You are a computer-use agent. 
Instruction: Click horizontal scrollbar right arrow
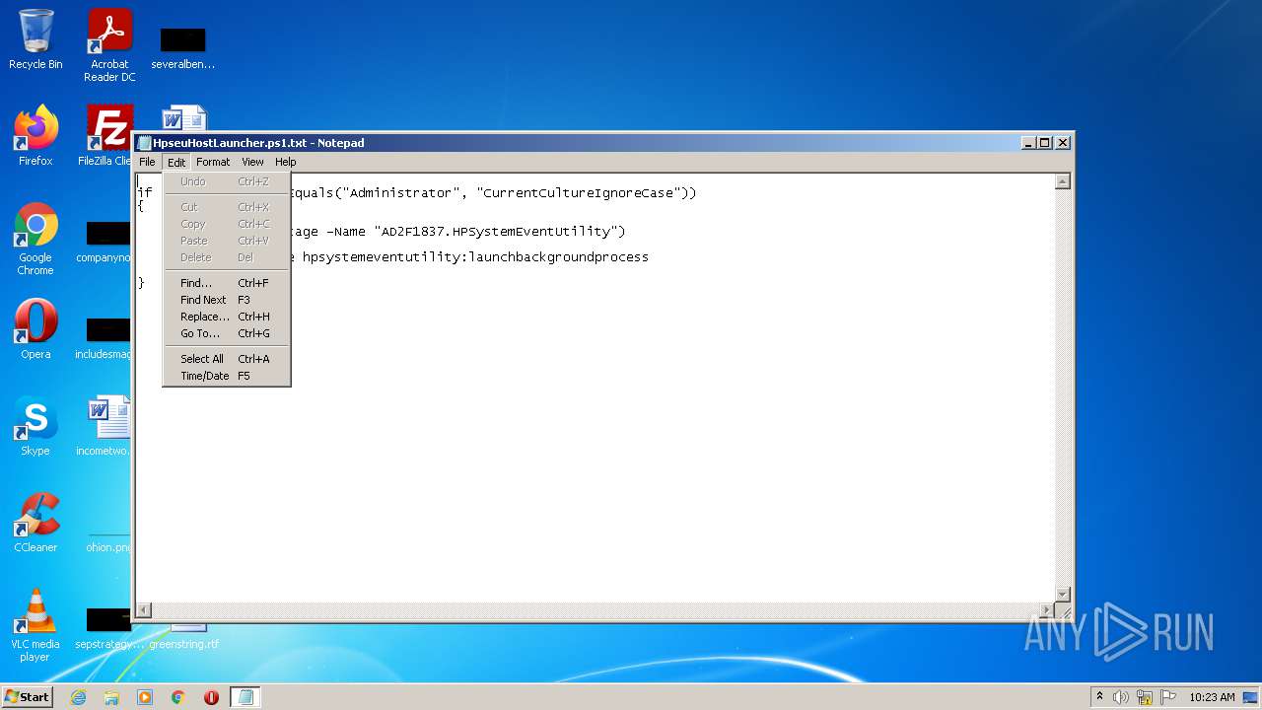click(x=1047, y=610)
